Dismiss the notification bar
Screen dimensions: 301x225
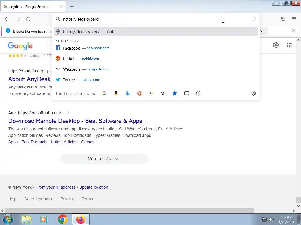294,30
